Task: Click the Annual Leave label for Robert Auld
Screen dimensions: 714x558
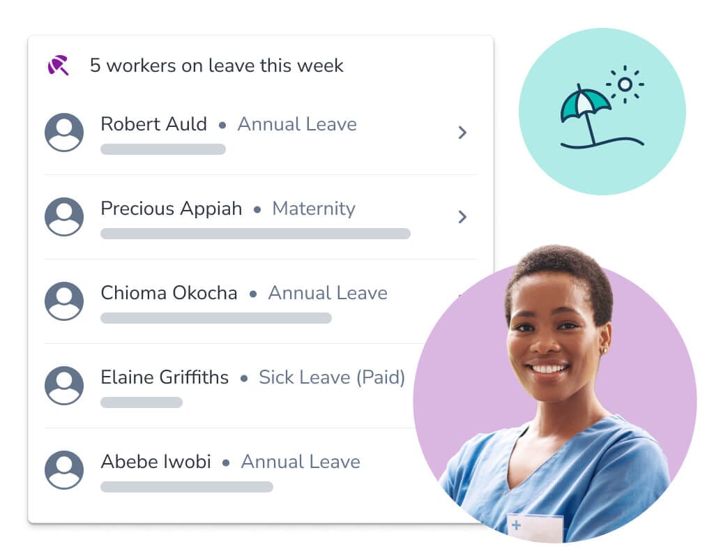Action: 297,124
